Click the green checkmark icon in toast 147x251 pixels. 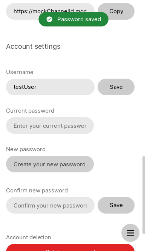click(49, 19)
